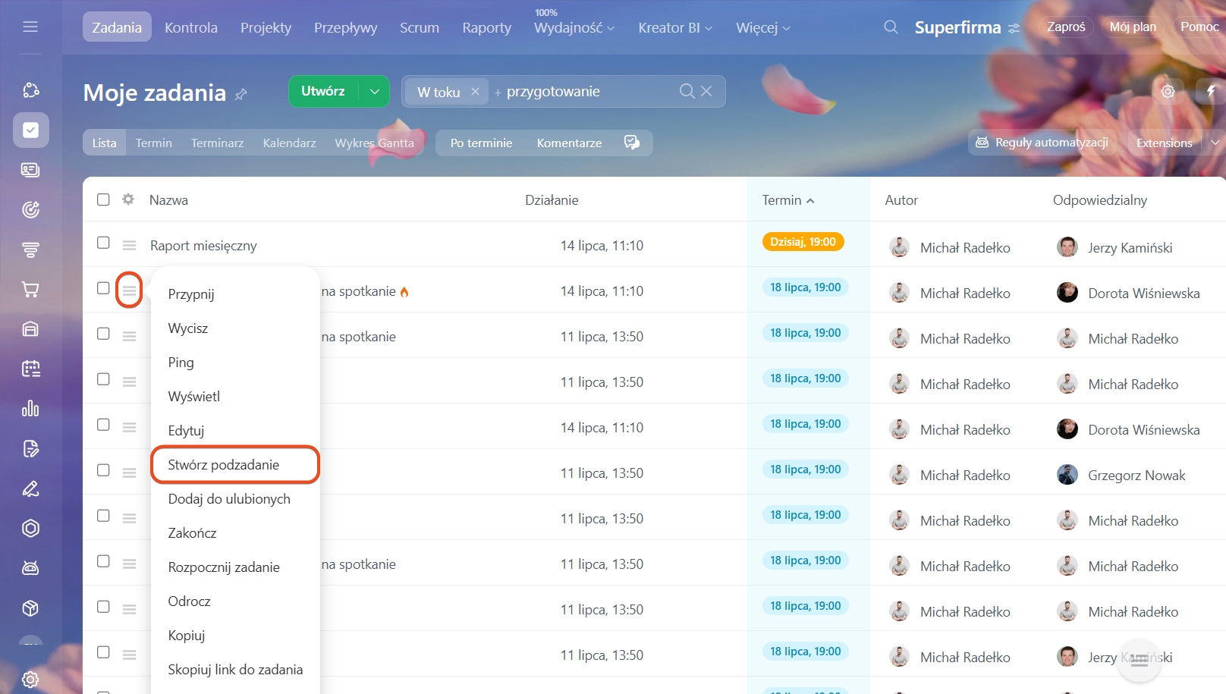Click the Pomoc button
Screen dimensions: 1226x694
[x=1199, y=27]
